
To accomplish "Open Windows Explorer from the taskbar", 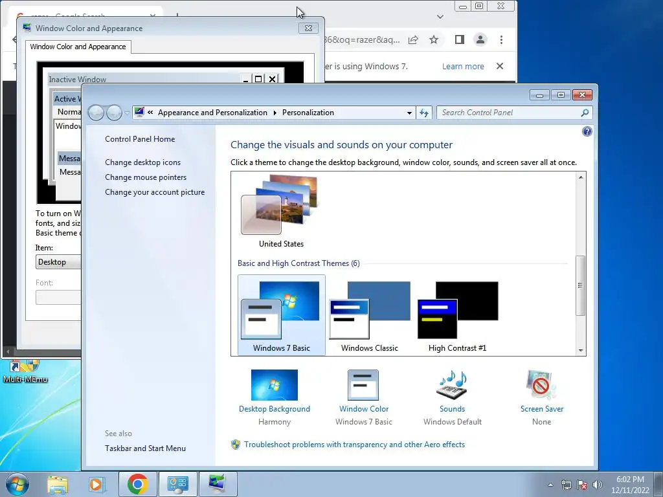I will 58,484.
